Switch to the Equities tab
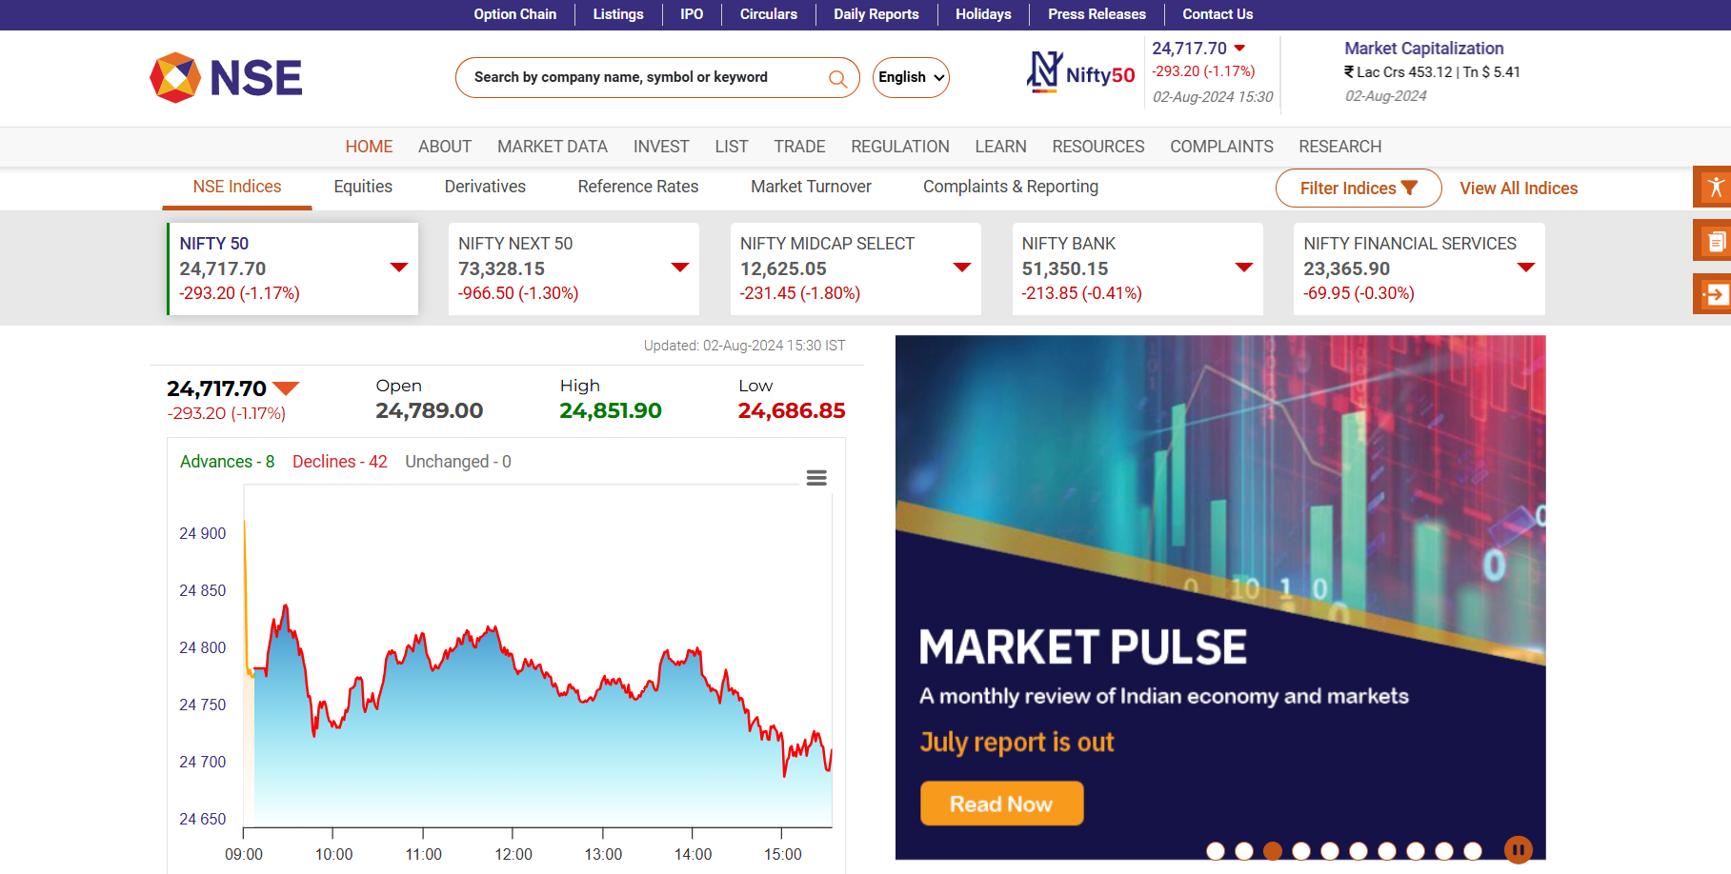The width and height of the screenshot is (1731, 874). 363,187
